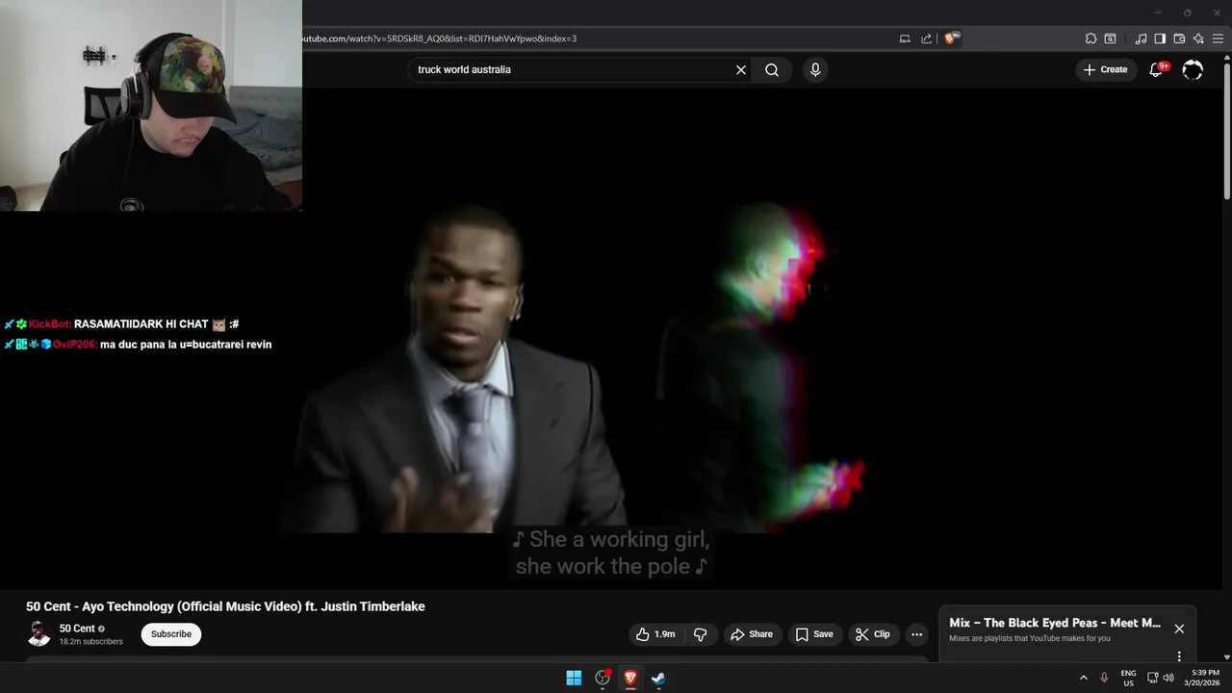Click the share page icon in address bar
Viewport: 1232px width, 693px height.
pos(926,38)
